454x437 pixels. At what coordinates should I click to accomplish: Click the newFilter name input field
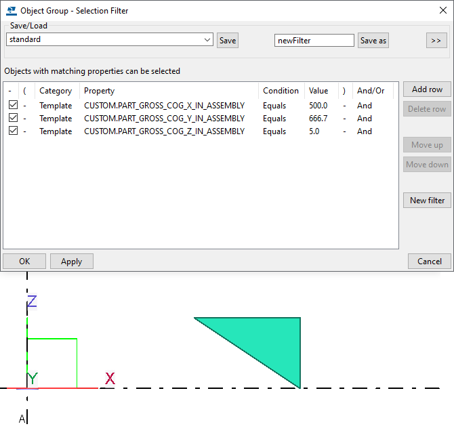314,41
